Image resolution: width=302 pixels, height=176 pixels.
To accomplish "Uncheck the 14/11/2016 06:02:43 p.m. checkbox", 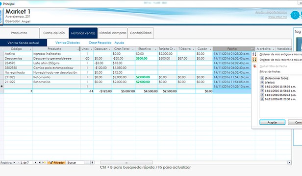I will point(262,95).
